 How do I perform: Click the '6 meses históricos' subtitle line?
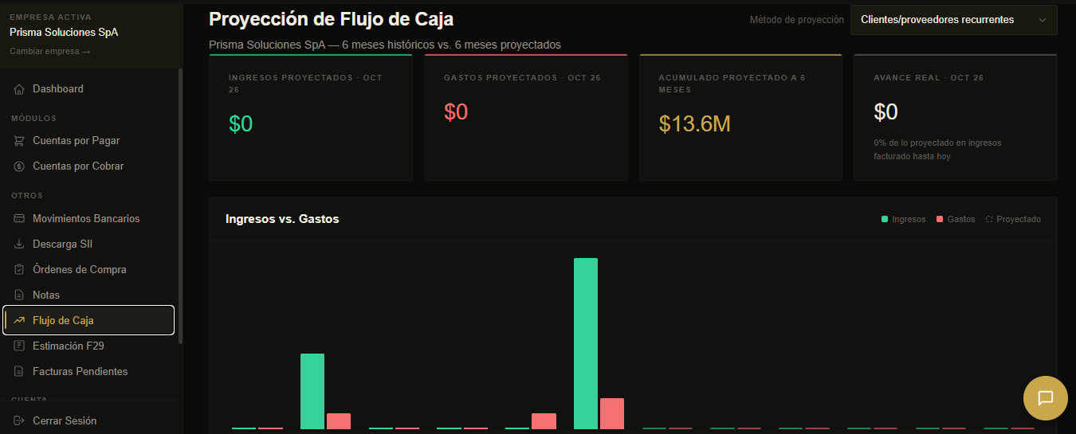[x=385, y=45]
